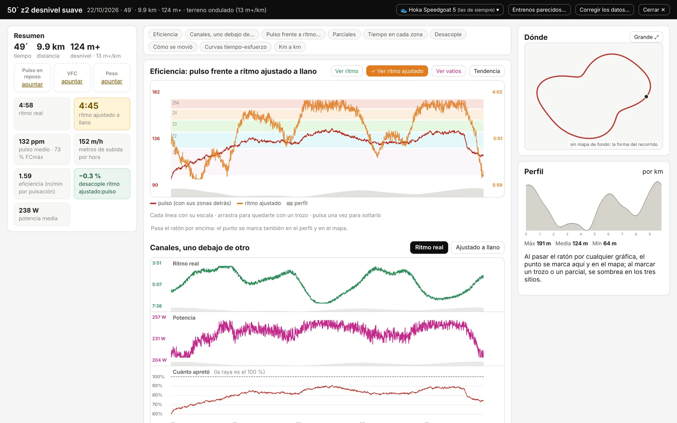Click the 4:45 ritmo ajustado a llano card
Viewport: 677px width, 423px height.
102,114
